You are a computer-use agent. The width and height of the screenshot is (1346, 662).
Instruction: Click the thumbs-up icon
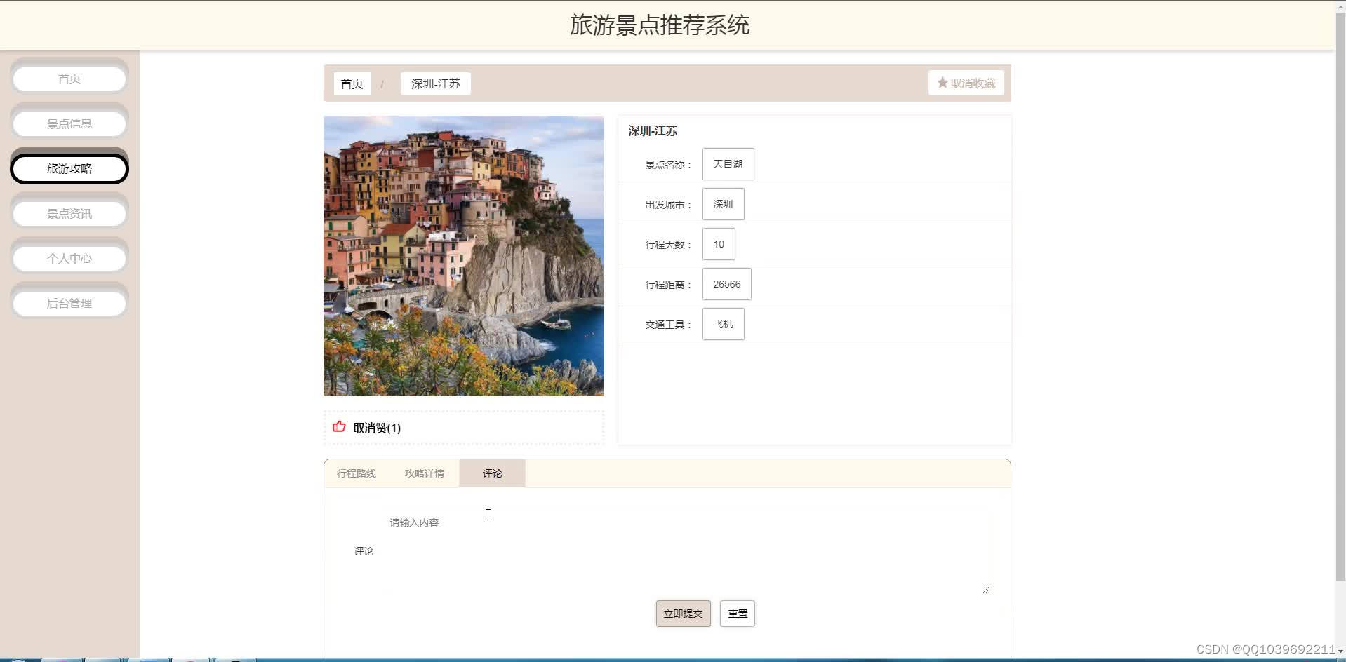(x=339, y=426)
